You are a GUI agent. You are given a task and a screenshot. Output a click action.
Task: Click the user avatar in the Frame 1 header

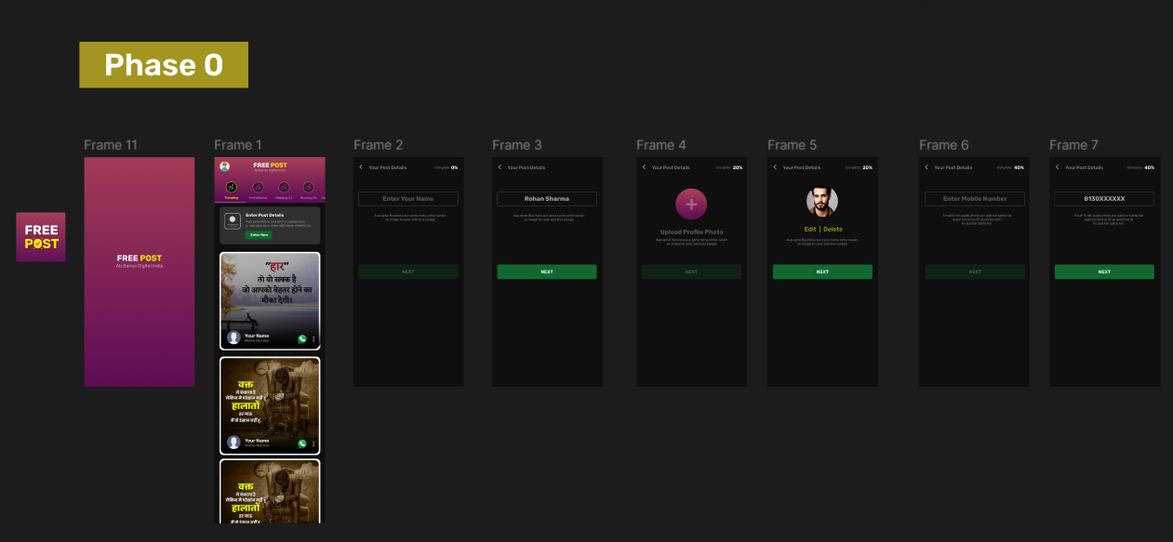(225, 166)
